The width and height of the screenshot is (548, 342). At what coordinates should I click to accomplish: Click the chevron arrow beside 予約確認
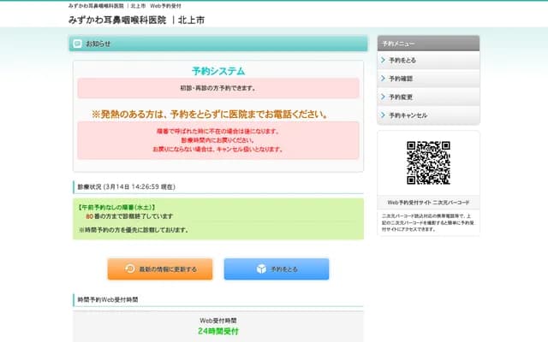coord(383,79)
